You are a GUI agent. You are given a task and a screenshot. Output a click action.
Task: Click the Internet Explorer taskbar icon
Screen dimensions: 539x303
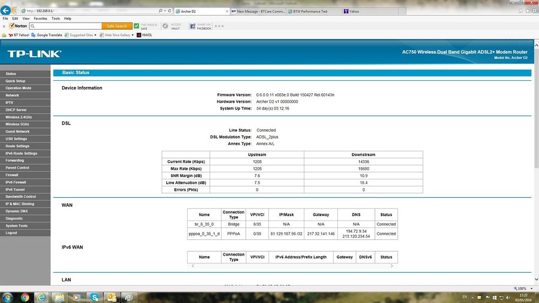tap(41, 298)
